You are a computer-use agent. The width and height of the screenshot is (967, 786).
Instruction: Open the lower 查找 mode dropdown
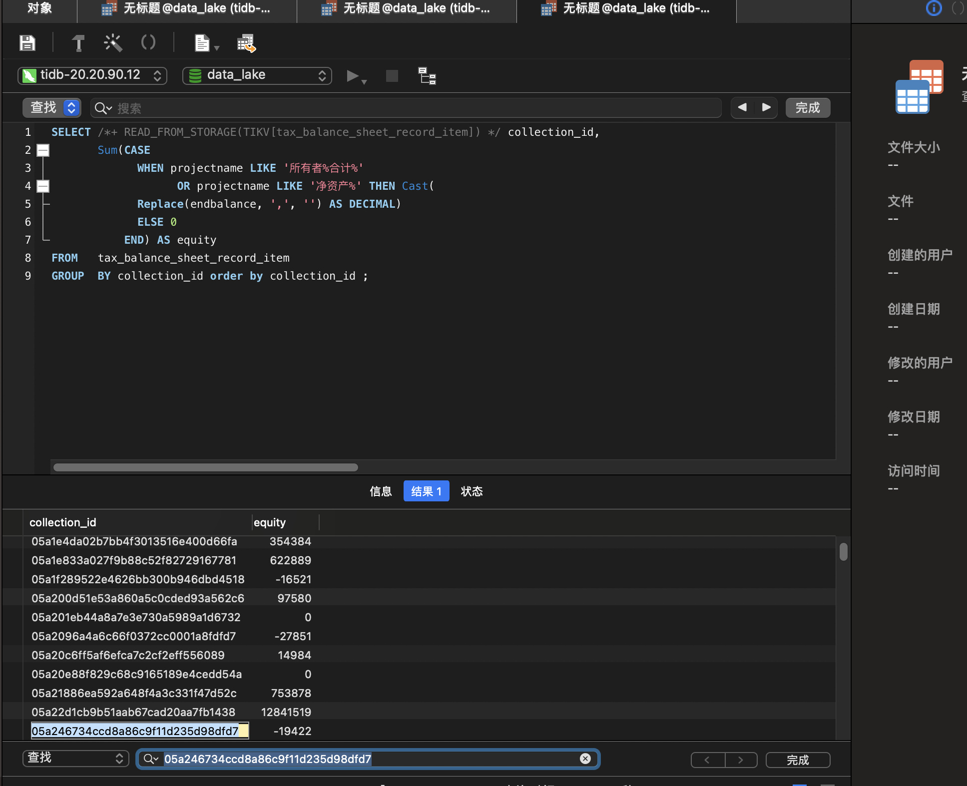point(75,759)
